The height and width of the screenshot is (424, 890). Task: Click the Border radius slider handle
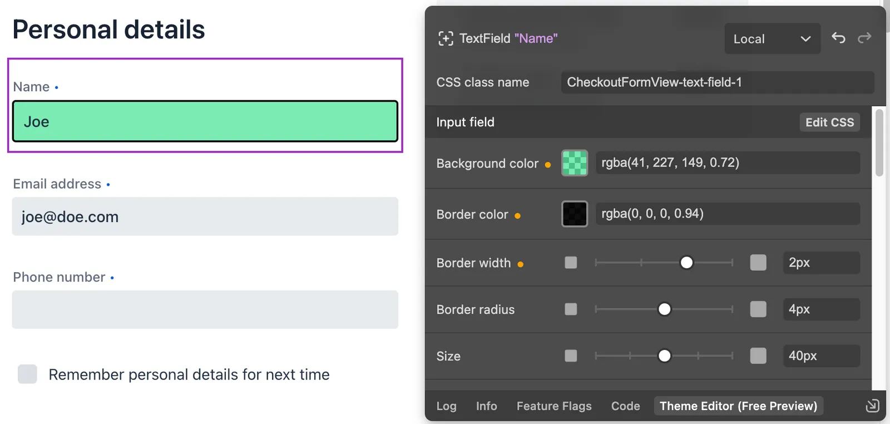pyautogui.click(x=664, y=309)
